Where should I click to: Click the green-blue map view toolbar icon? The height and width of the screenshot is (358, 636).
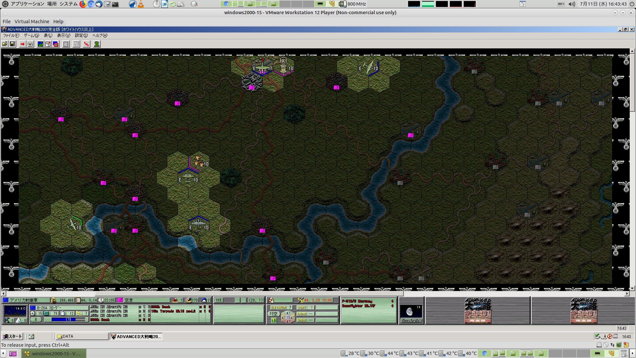40,44
